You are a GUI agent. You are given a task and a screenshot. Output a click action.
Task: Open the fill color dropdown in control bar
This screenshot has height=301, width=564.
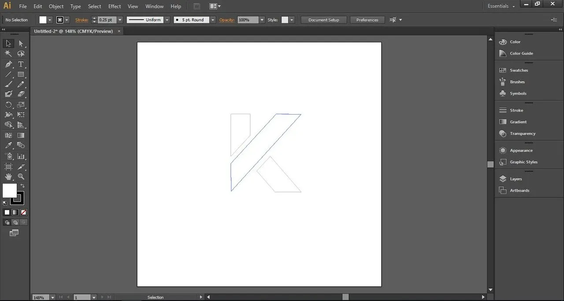pos(50,20)
